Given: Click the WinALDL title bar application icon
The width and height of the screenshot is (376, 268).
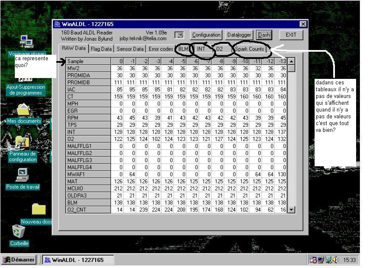Looking at the screenshot, I should click(x=57, y=24).
